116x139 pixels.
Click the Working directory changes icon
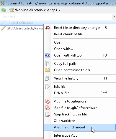pos(12,10)
